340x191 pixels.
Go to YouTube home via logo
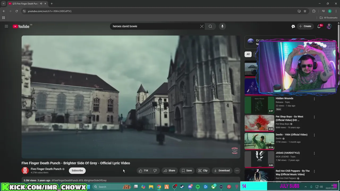21,26
